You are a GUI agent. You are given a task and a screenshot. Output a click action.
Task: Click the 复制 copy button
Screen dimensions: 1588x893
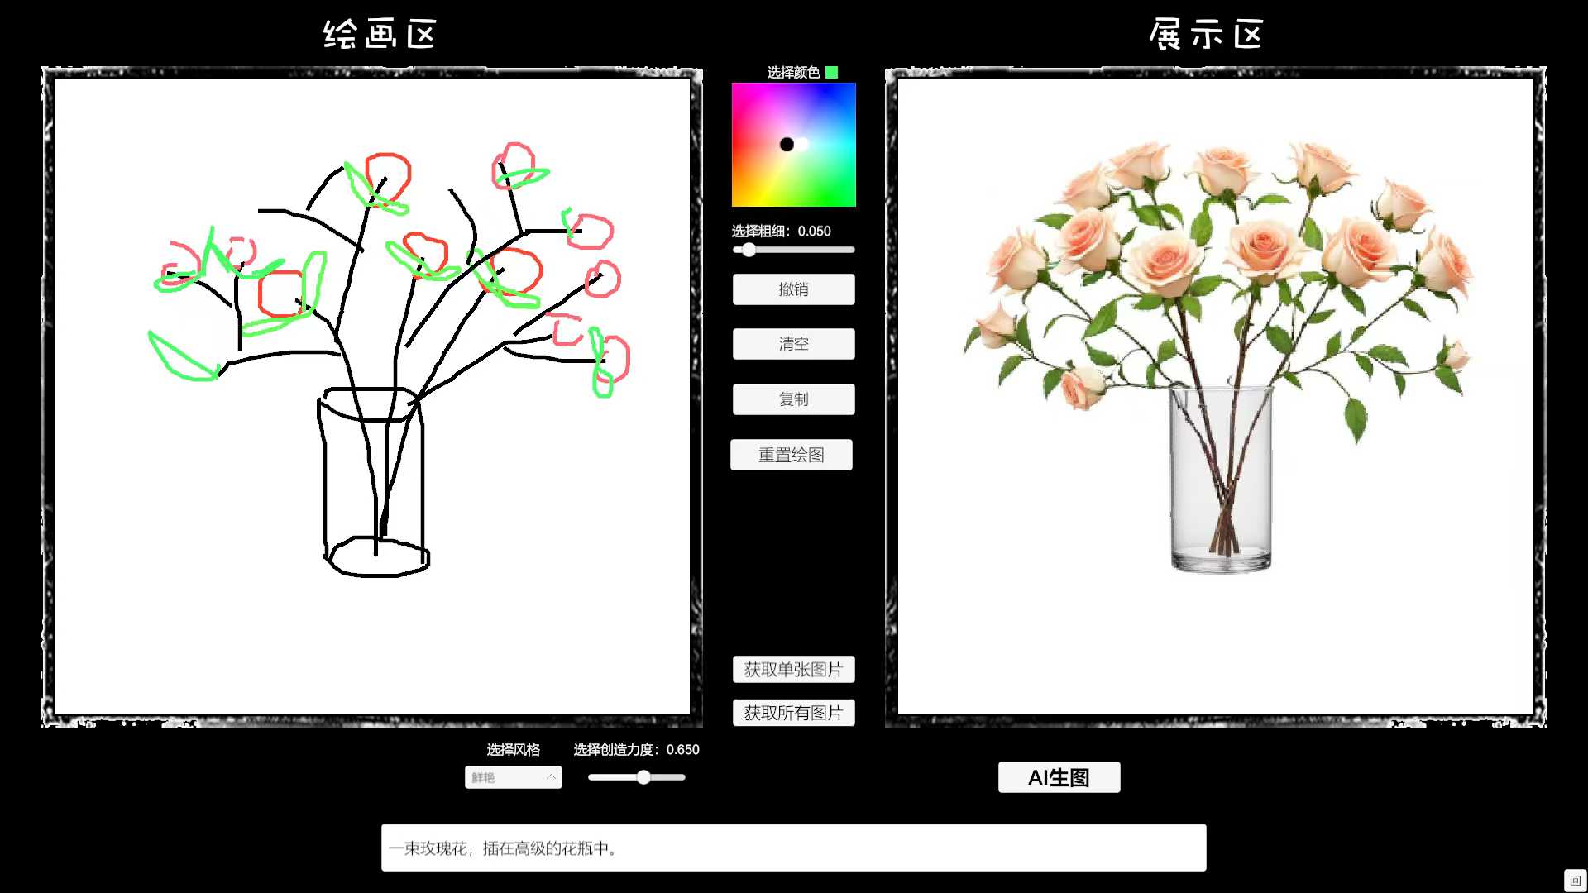click(x=793, y=399)
